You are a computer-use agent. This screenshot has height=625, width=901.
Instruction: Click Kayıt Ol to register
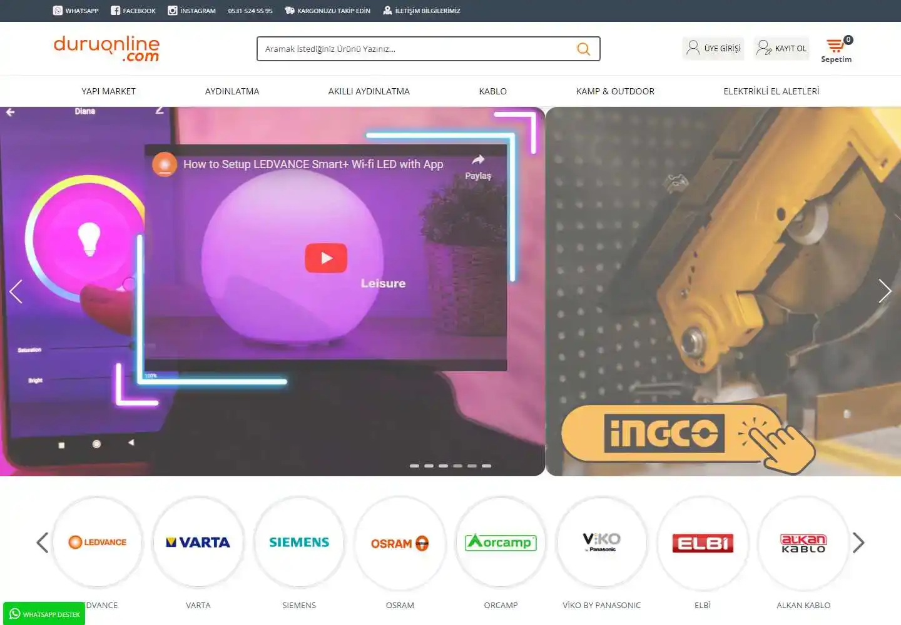tap(781, 48)
